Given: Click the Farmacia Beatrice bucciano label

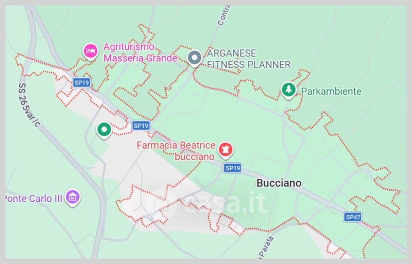Looking at the screenshot, I should coord(176,151).
